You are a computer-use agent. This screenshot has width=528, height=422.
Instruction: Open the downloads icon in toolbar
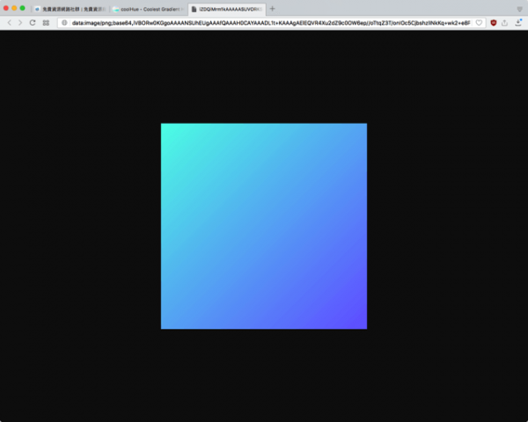point(518,22)
